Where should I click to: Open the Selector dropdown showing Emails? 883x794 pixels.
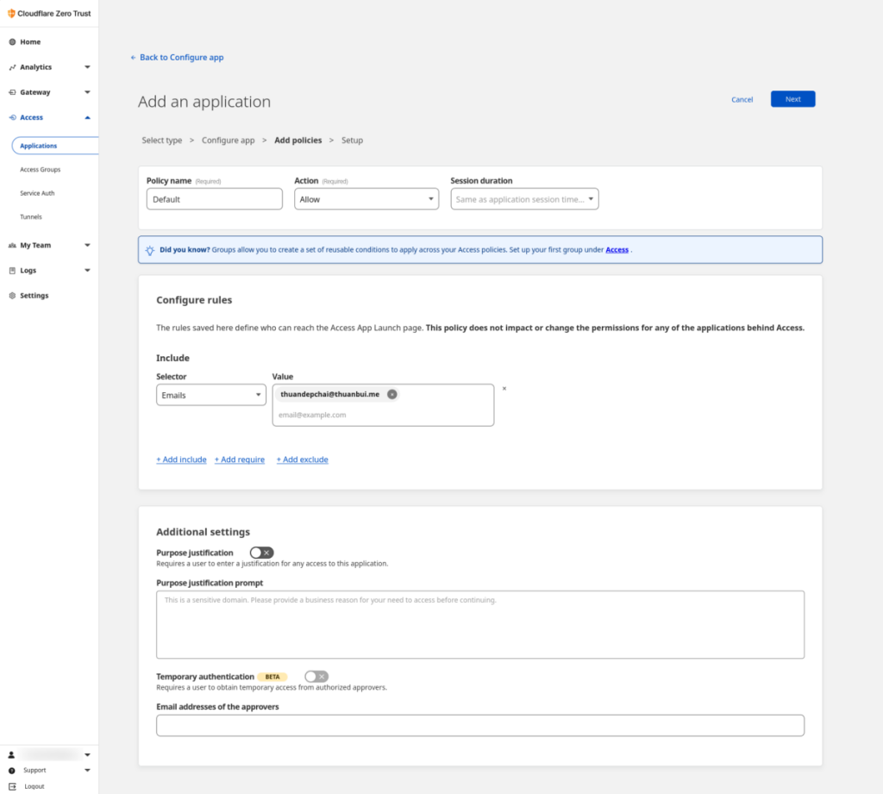211,395
